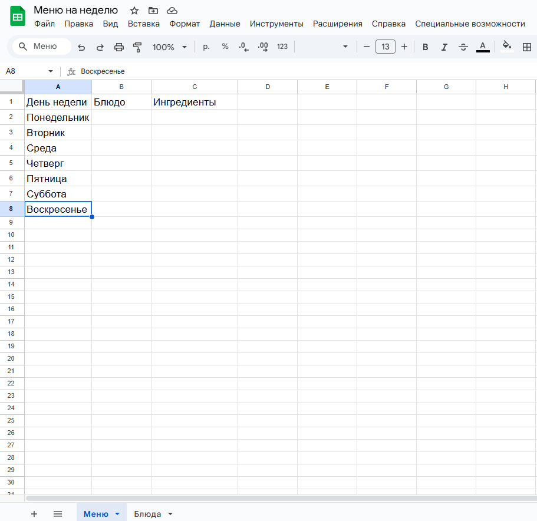Screen dimensions: 537x521
Task: Select cell "День недели"
Action: [x=58, y=102]
